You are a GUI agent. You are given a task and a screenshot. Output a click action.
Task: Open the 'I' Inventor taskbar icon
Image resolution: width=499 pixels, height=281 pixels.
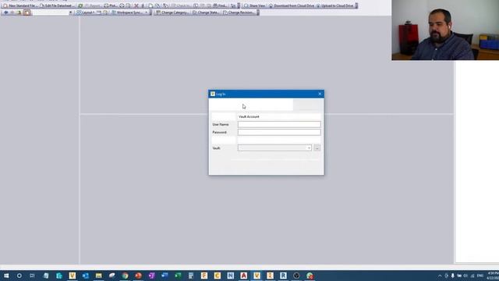271,276
